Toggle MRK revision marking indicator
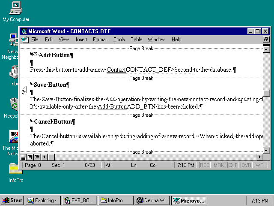This screenshot has width=274, height=206. [218, 165]
